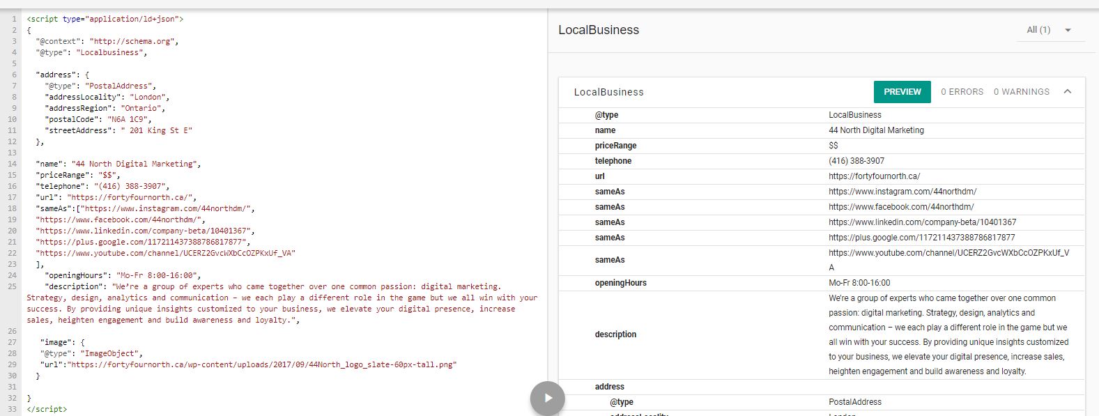
Task: Select the LocalBusiness page heading
Action: coord(599,30)
